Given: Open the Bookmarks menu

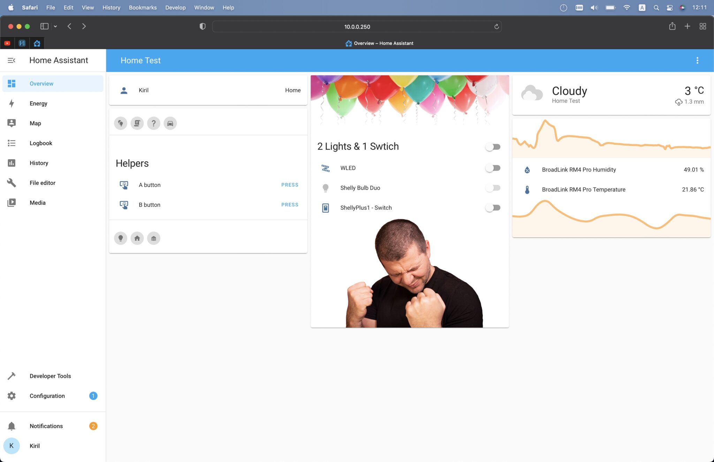Looking at the screenshot, I should click(142, 7).
